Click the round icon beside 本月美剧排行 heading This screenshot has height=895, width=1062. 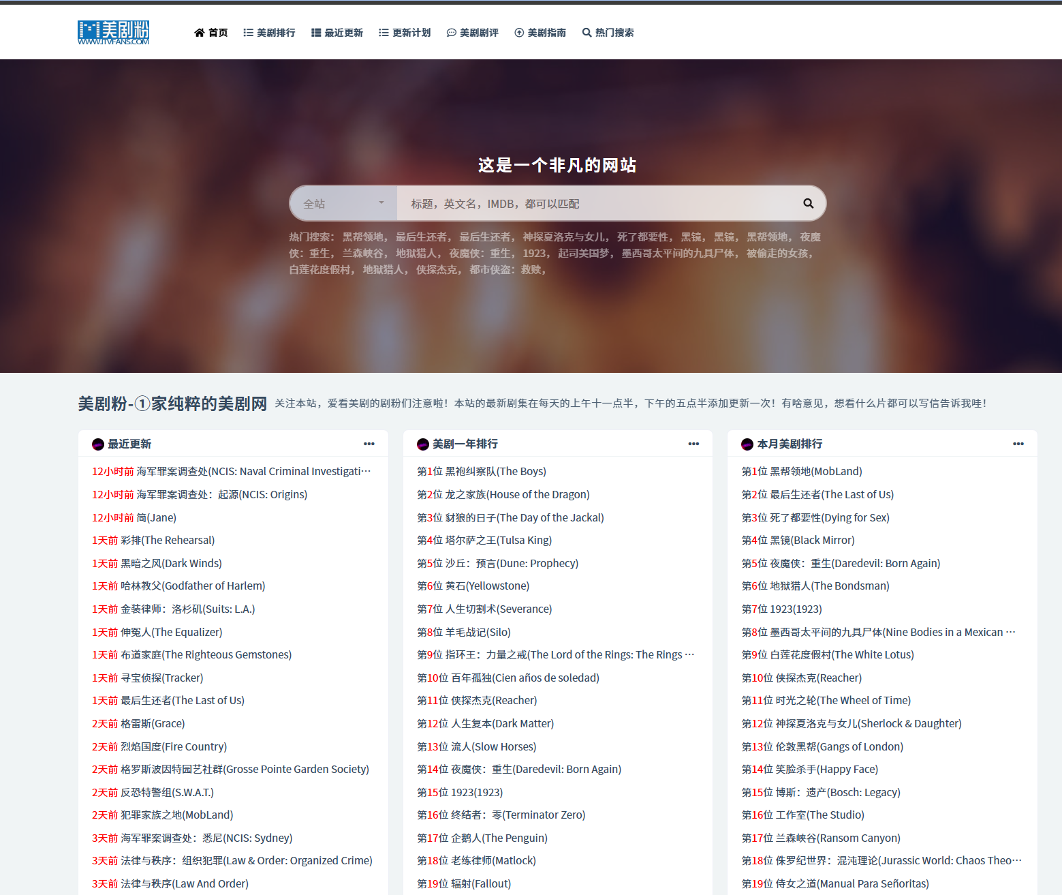coord(747,444)
